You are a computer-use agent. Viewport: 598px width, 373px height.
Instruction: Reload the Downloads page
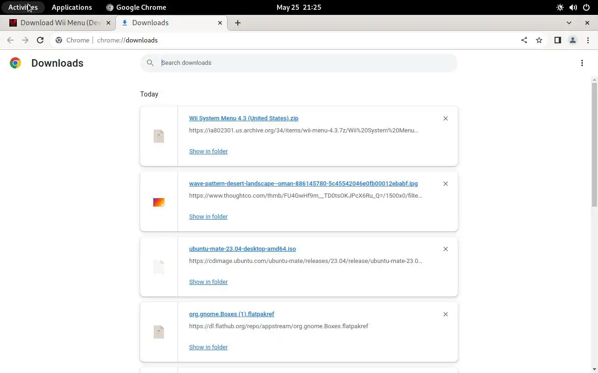(x=40, y=40)
